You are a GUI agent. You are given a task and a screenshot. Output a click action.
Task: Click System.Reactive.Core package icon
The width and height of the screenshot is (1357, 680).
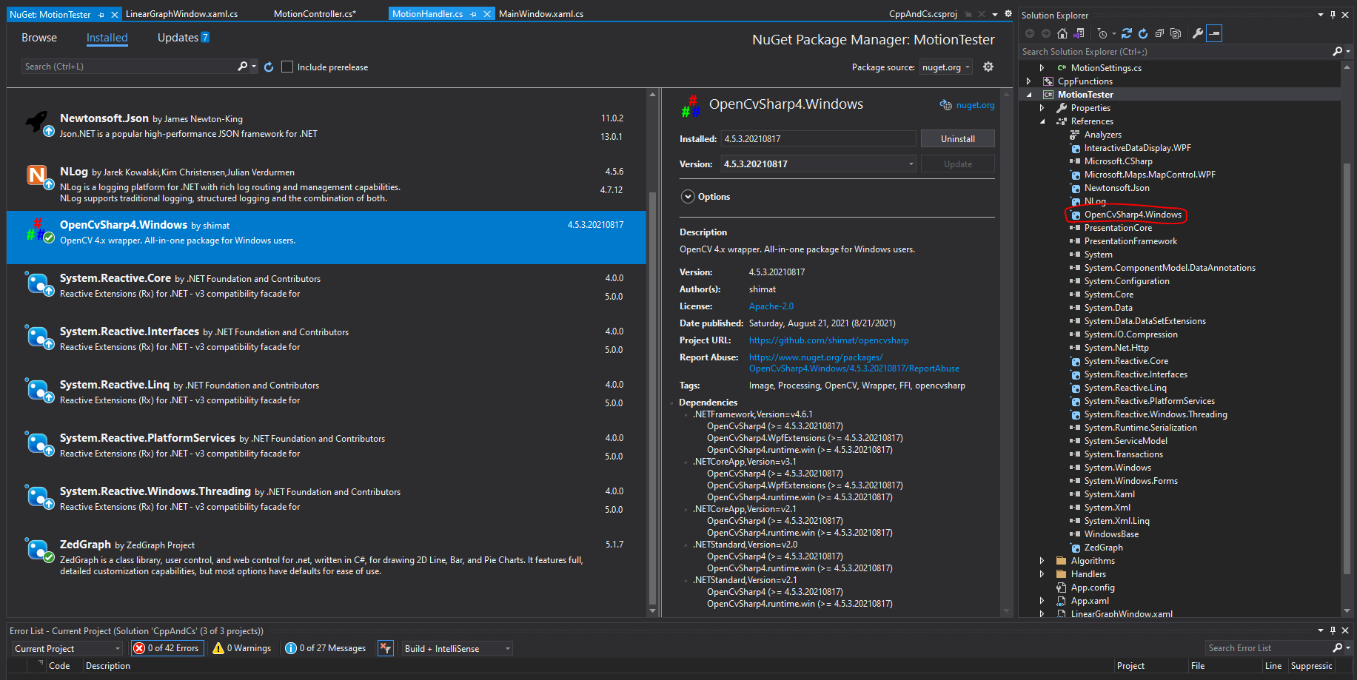38,283
